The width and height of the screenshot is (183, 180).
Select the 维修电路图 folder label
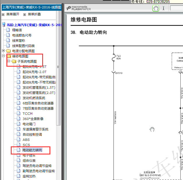pyautogui.click(x=20, y=56)
